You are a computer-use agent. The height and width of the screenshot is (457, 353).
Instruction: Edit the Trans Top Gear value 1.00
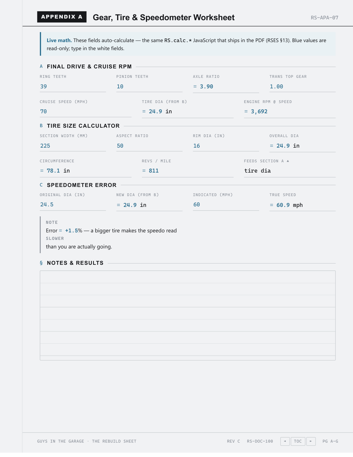(x=302, y=86)
